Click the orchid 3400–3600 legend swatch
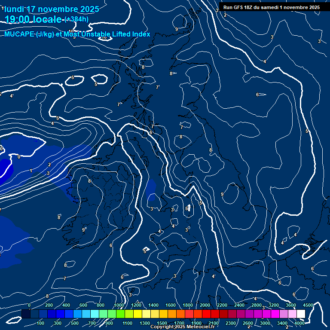Image resolution: width=330 pixels, height=330 pixels. click(284, 314)
